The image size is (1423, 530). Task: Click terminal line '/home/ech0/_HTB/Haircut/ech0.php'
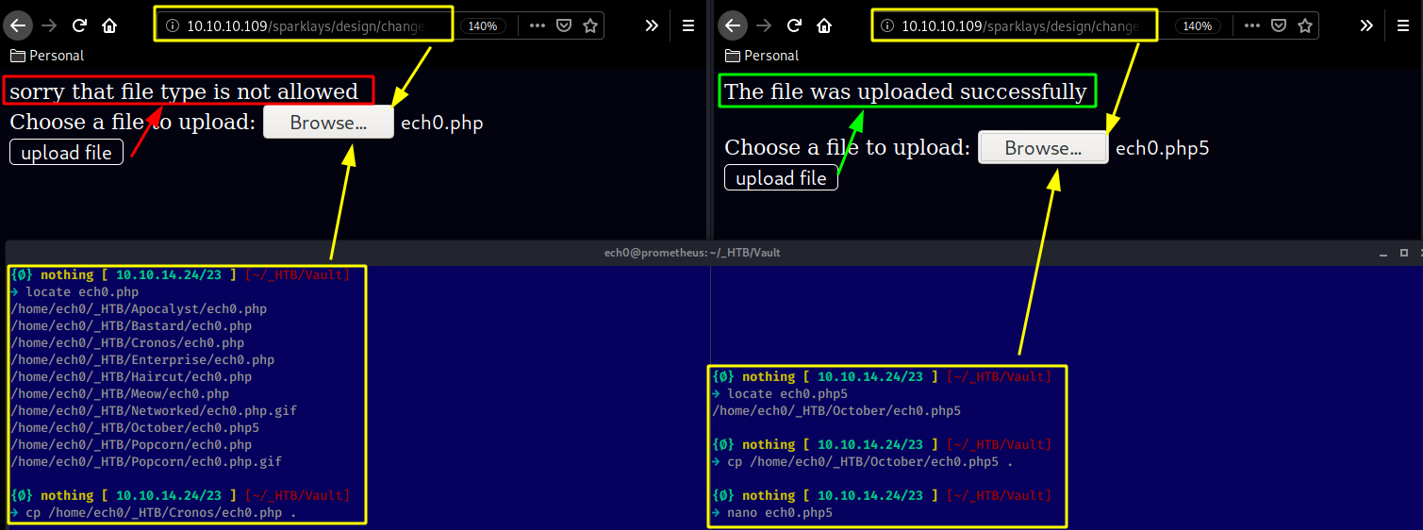click(x=131, y=377)
